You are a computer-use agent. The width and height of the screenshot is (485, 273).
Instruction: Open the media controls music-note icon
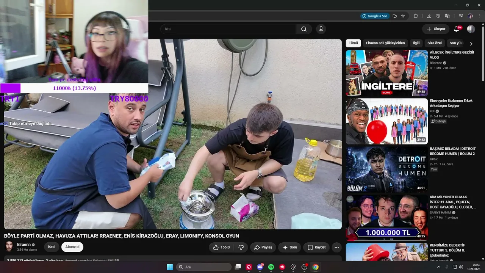pos(461,16)
